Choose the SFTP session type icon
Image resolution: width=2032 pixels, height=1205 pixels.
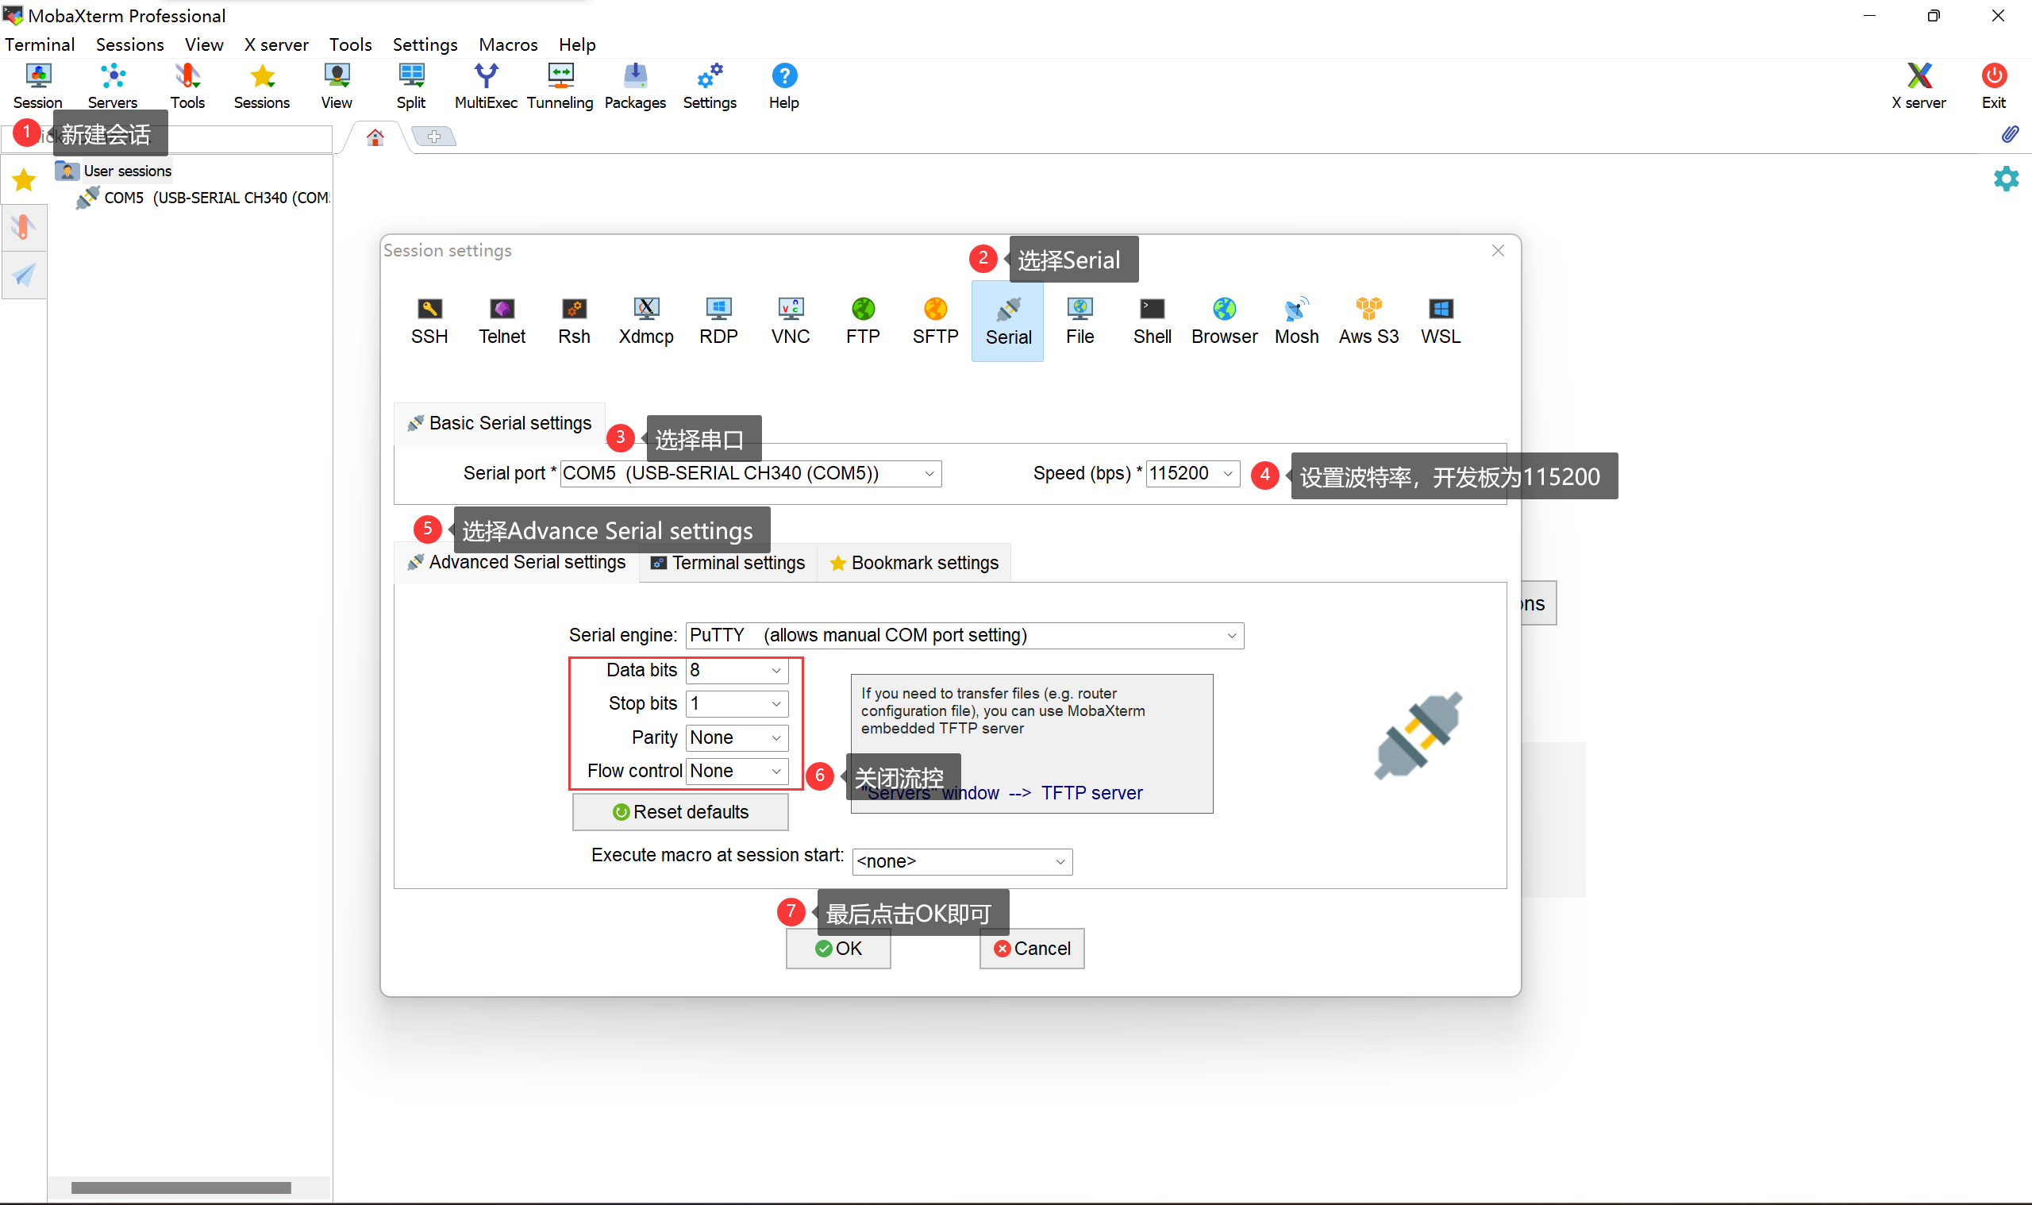coord(934,320)
